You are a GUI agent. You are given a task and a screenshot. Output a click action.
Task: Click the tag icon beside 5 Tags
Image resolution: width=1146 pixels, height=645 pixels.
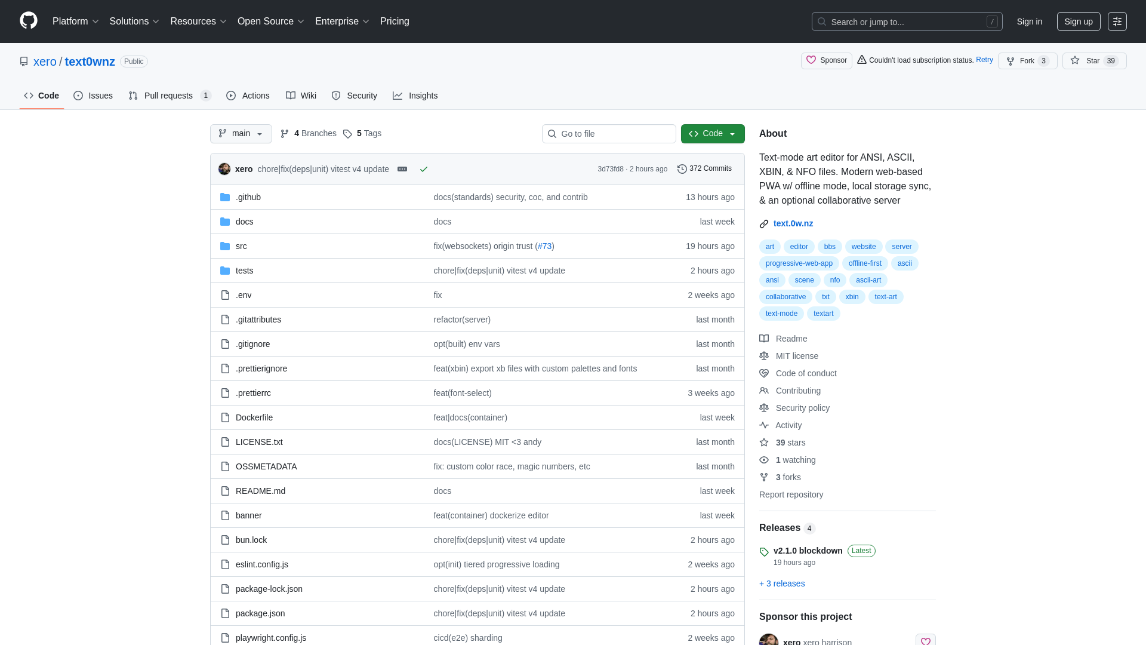[x=348, y=134]
